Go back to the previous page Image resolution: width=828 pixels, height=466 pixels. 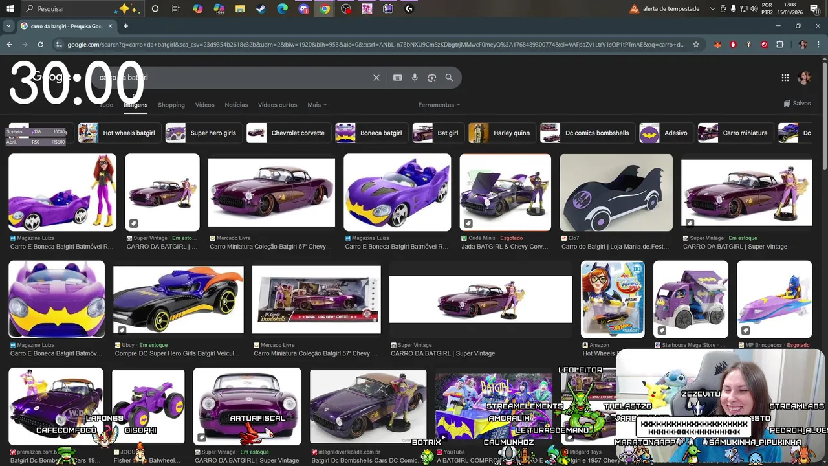(x=9, y=45)
